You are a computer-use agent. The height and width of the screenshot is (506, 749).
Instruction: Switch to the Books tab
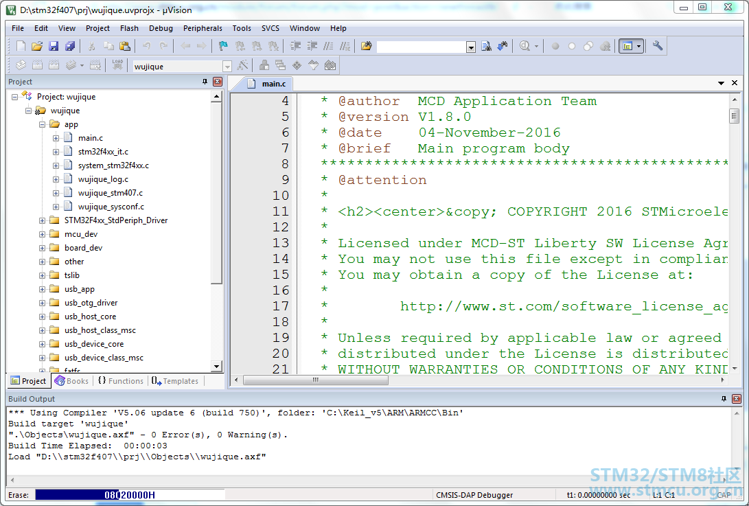(x=71, y=381)
